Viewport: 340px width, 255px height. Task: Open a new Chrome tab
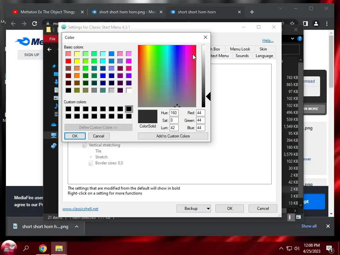(x=252, y=12)
